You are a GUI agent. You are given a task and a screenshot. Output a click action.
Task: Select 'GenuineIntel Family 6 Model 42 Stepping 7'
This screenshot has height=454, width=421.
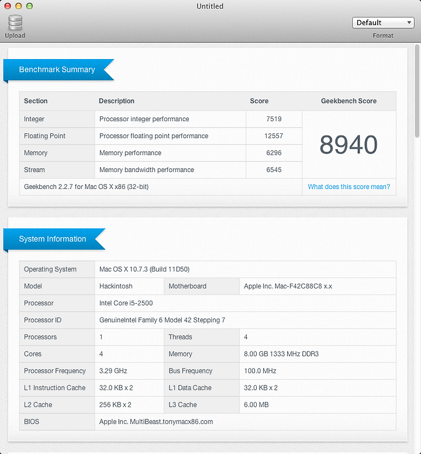pos(162,320)
